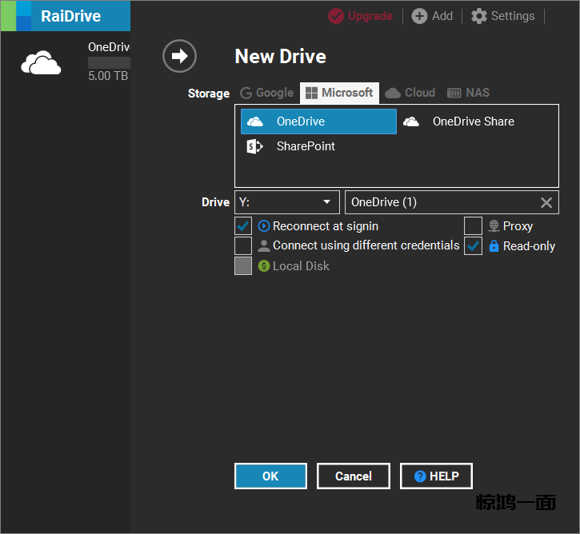Click the circled arrow next icon
Screen dimensions: 580x534
(x=179, y=56)
